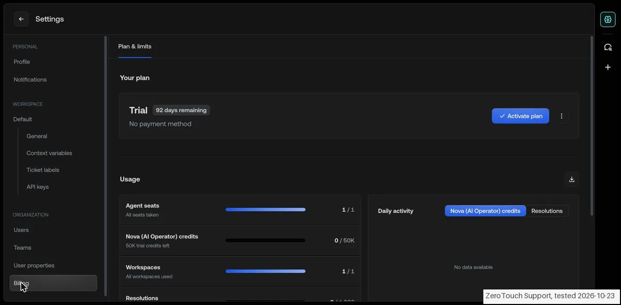621x305 pixels.
Task: Open User properties settings
Action: (34, 265)
